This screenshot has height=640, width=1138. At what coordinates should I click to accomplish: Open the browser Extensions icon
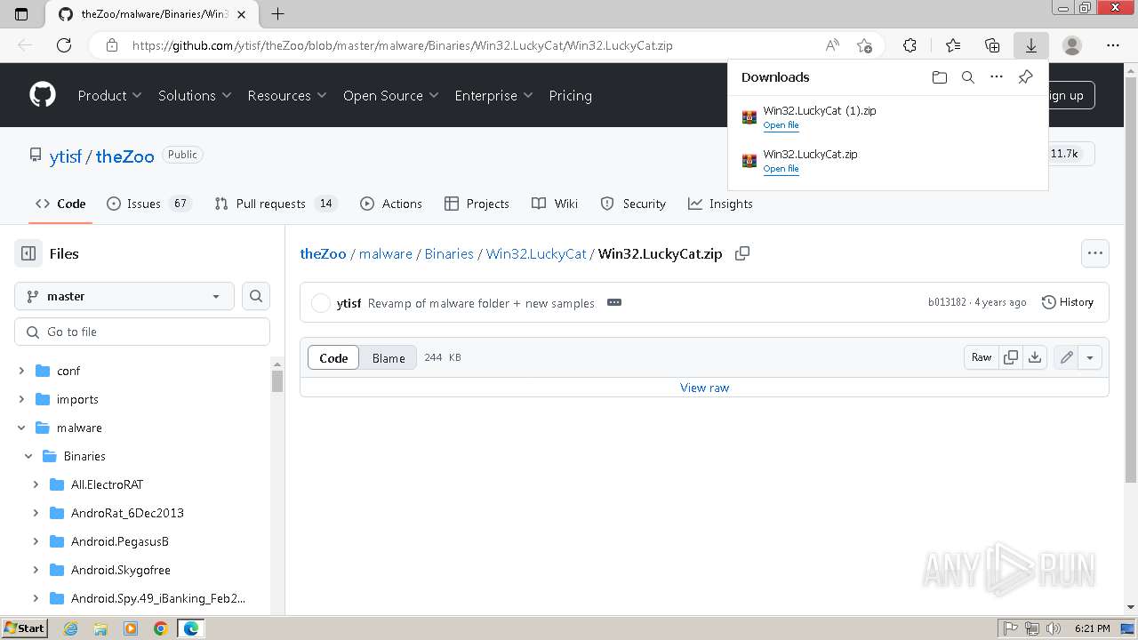pyautogui.click(x=910, y=45)
